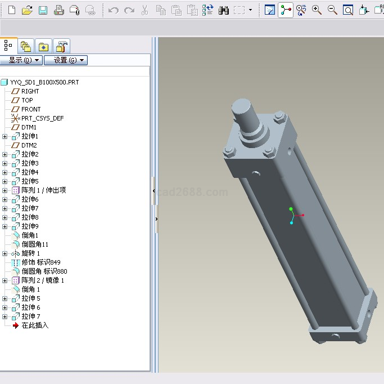384x384 pixels.
Task: Click the Repaint screen icon
Action: (x=270, y=10)
